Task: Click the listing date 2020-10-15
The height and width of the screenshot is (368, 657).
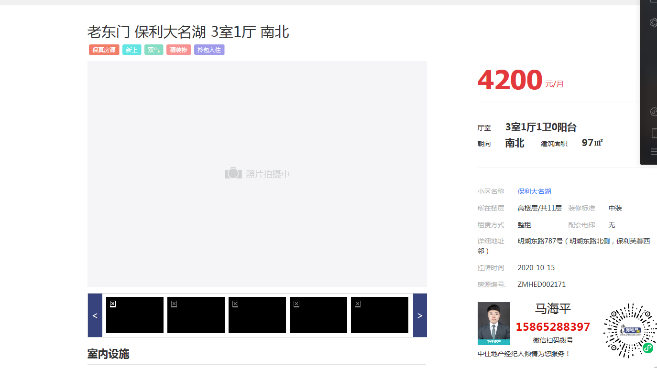Action: (x=536, y=268)
